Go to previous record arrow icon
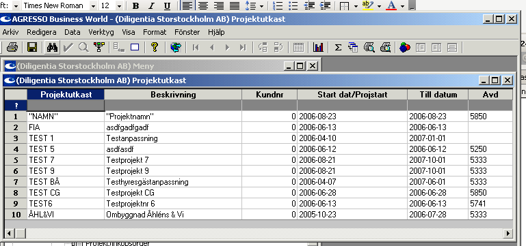This screenshot has width=526, height=246. (x=211, y=48)
